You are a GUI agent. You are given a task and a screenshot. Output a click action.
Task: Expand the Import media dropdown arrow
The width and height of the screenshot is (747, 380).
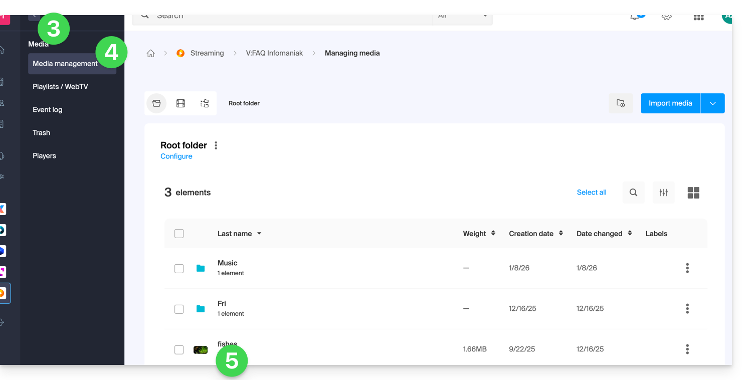point(712,103)
